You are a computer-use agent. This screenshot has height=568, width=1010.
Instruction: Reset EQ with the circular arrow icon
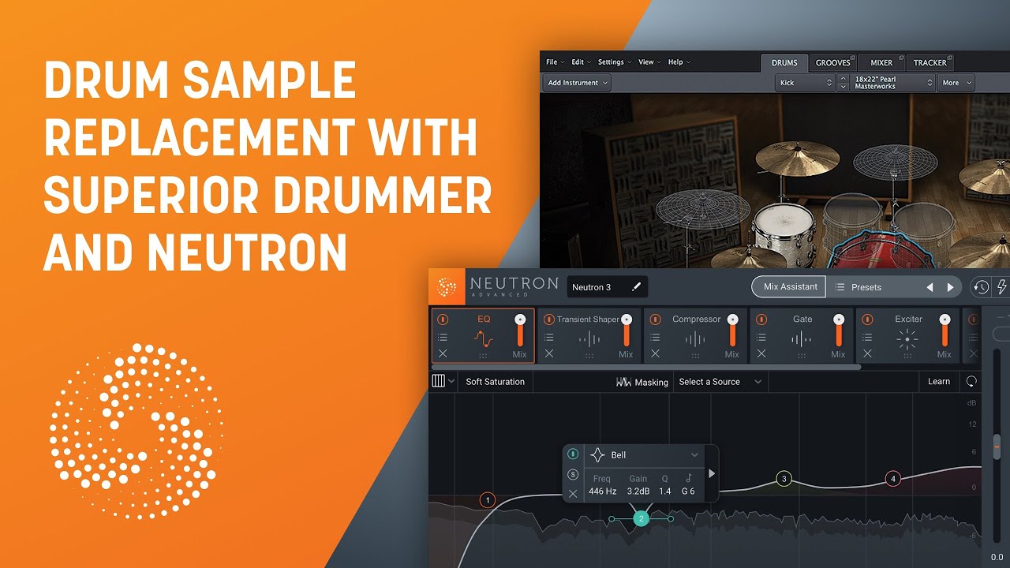coord(971,382)
